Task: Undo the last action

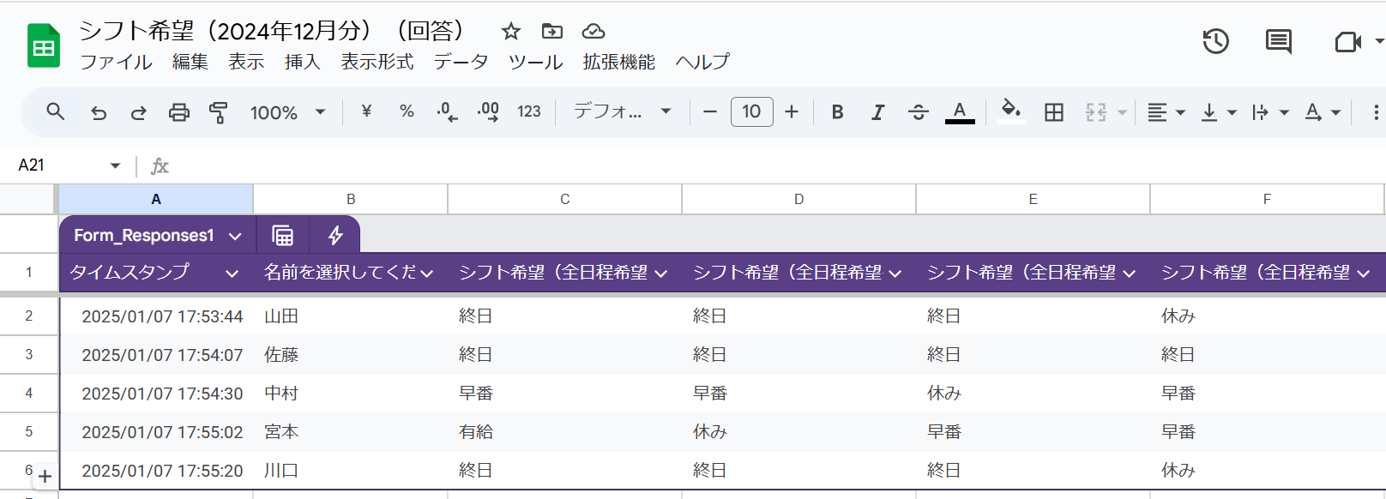Action: (x=99, y=112)
